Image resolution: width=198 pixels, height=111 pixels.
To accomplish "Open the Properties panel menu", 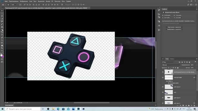I will (197, 9).
